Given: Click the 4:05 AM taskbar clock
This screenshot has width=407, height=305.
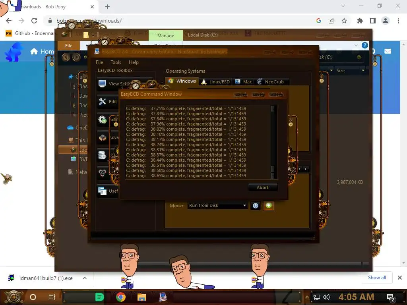Looking at the screenshot, I should tap(357, 297).
